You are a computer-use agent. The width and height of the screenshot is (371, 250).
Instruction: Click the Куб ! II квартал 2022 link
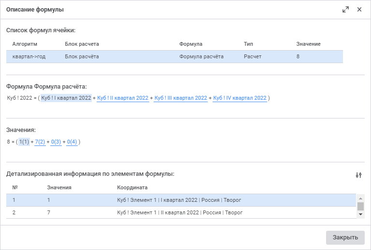pos(123,98)
